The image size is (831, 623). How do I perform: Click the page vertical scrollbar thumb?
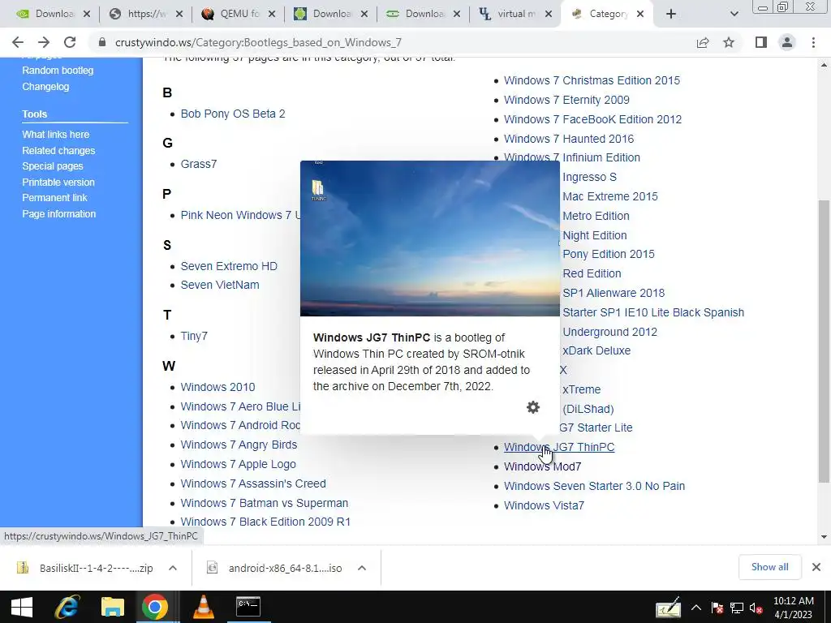[825, 340]
